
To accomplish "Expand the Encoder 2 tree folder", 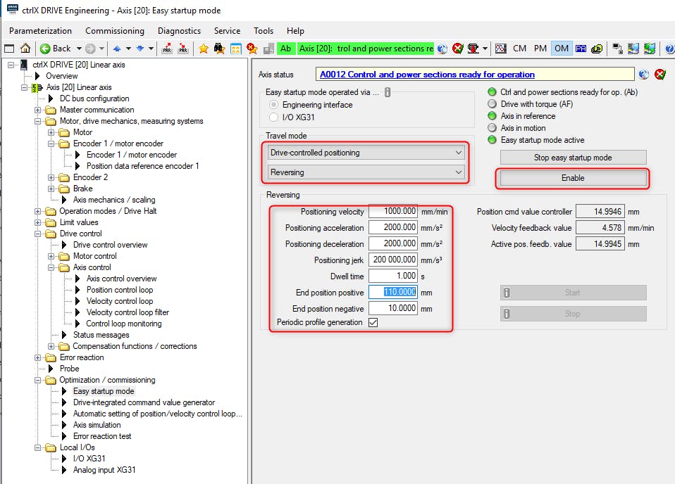I will (51, 177).
